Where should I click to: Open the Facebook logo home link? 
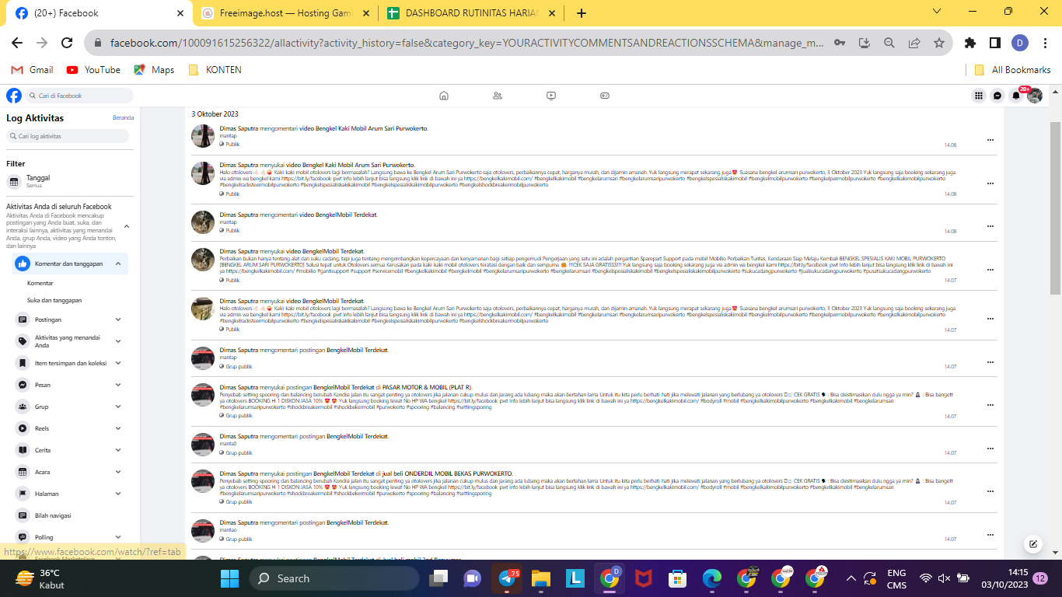[x=14, y=96]
